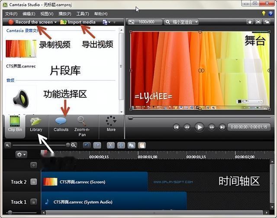Click the Undo icon
The width and height of the screenshot is (277, 218).
[87, 145]
